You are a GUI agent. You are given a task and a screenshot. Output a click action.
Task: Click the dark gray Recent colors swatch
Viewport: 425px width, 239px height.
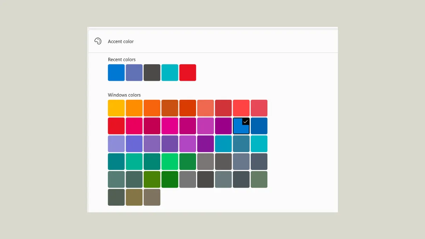click(x=152, y=72)
